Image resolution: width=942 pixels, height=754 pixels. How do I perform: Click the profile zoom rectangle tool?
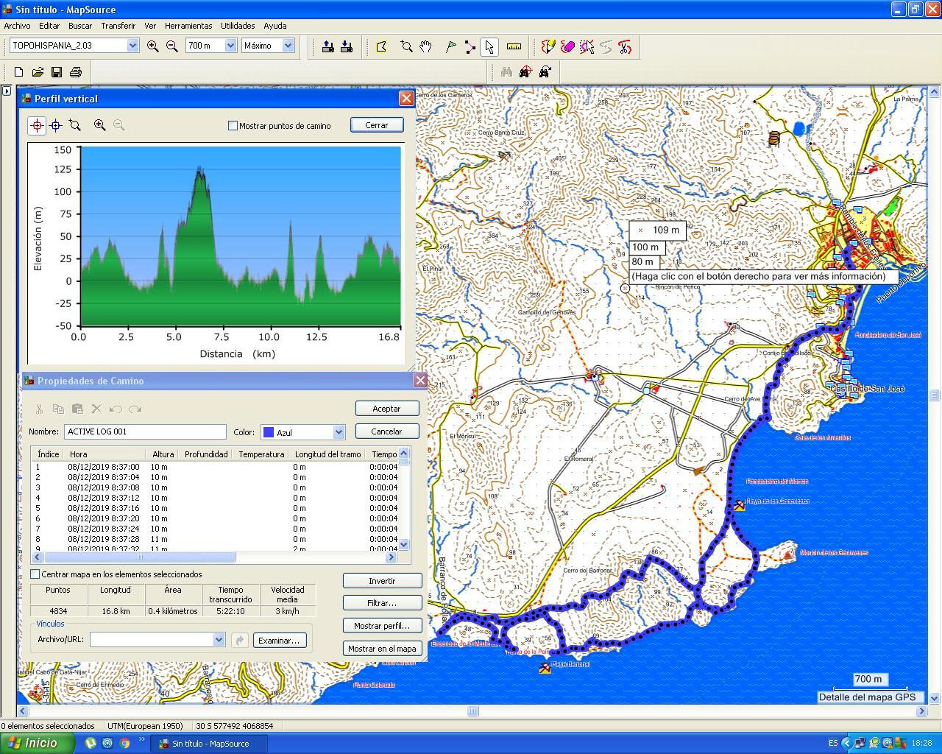74,125
